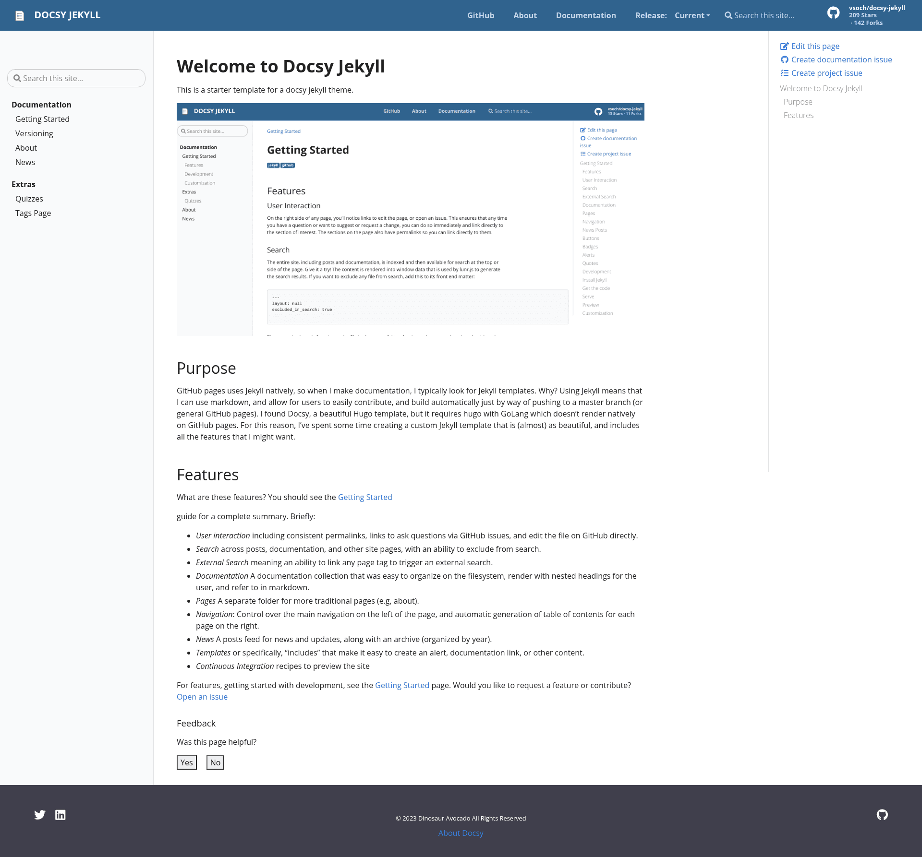Click the LinkedIn icon in footer

click(61, 815)
